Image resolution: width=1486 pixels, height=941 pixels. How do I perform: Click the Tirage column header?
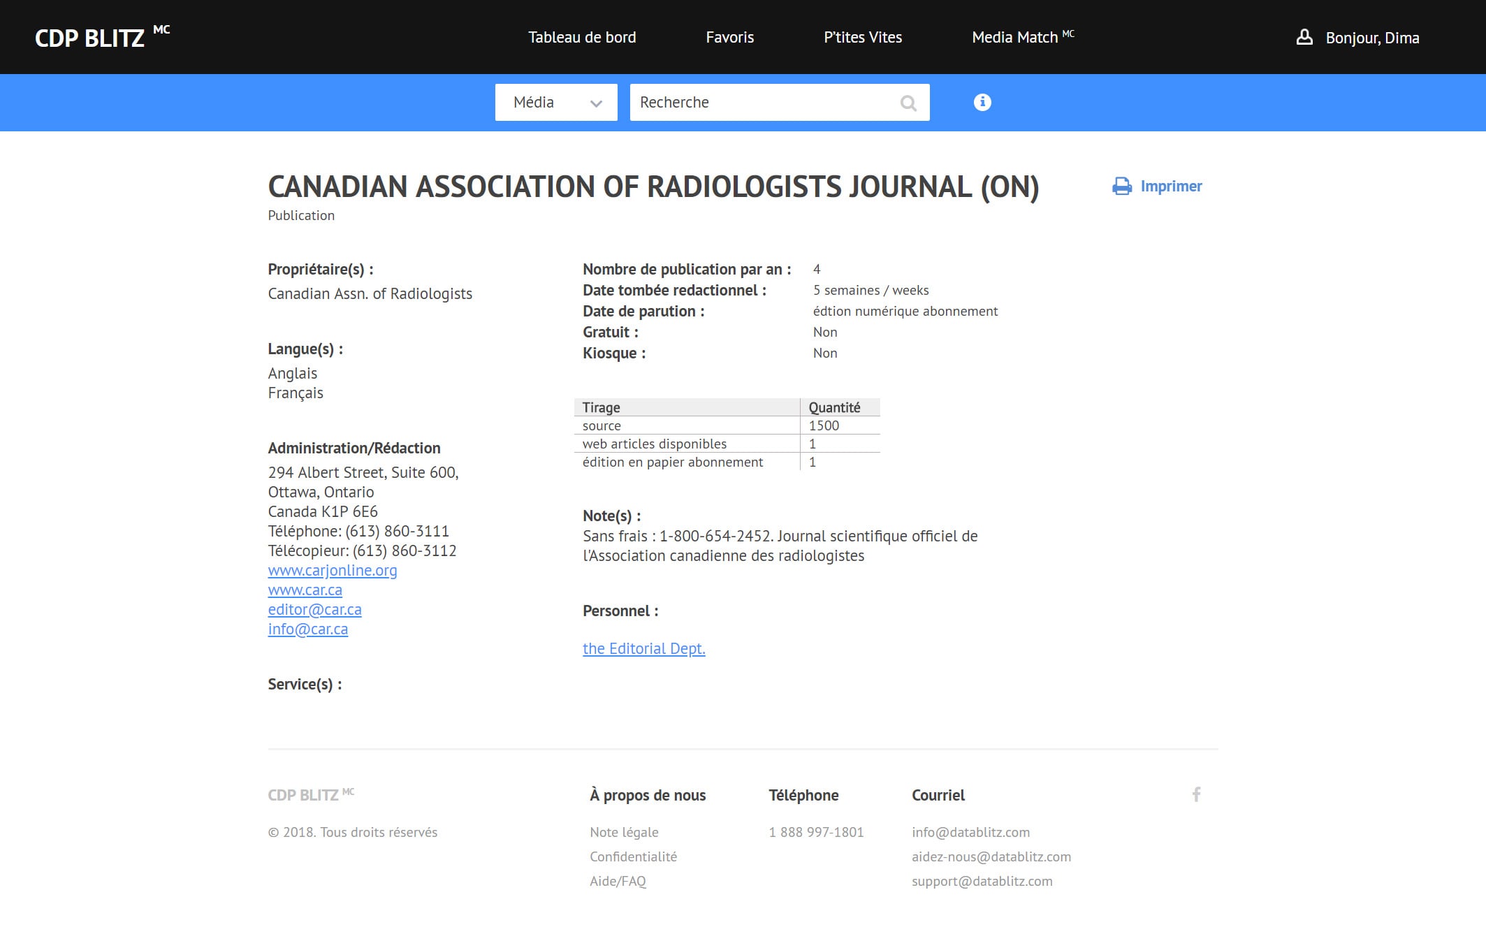click(x=687, y=407)
